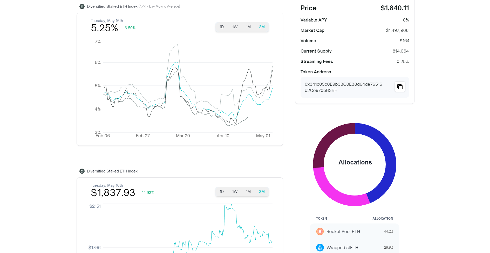Click the Mar 20 label on the APR chart axis
Viewport: 490px width, 253px height.
coord(183,136)
